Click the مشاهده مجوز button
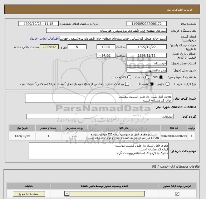The height and width of the screenshot is (199, 206). pos(29,194)
